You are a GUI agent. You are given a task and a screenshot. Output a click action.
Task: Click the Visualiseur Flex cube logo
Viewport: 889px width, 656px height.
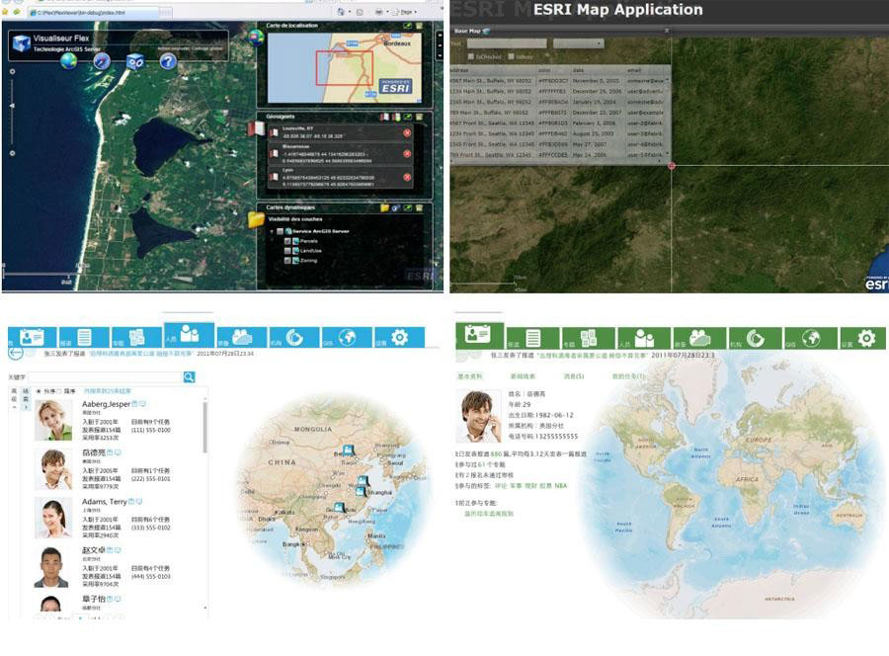(22, 42)
